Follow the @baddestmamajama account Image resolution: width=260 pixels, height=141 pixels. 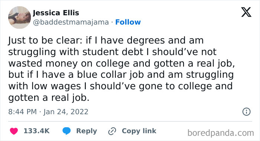pyautogui.click(x=128, y=22)
